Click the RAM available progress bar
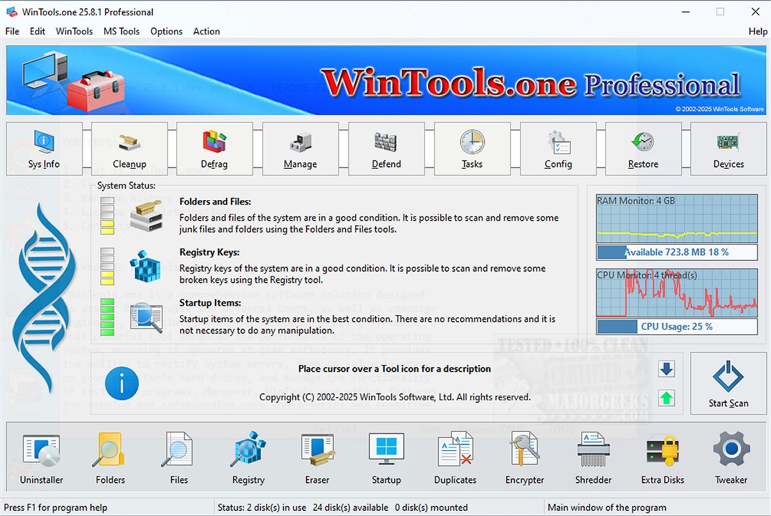771x516 pixels. coord(676,252)
